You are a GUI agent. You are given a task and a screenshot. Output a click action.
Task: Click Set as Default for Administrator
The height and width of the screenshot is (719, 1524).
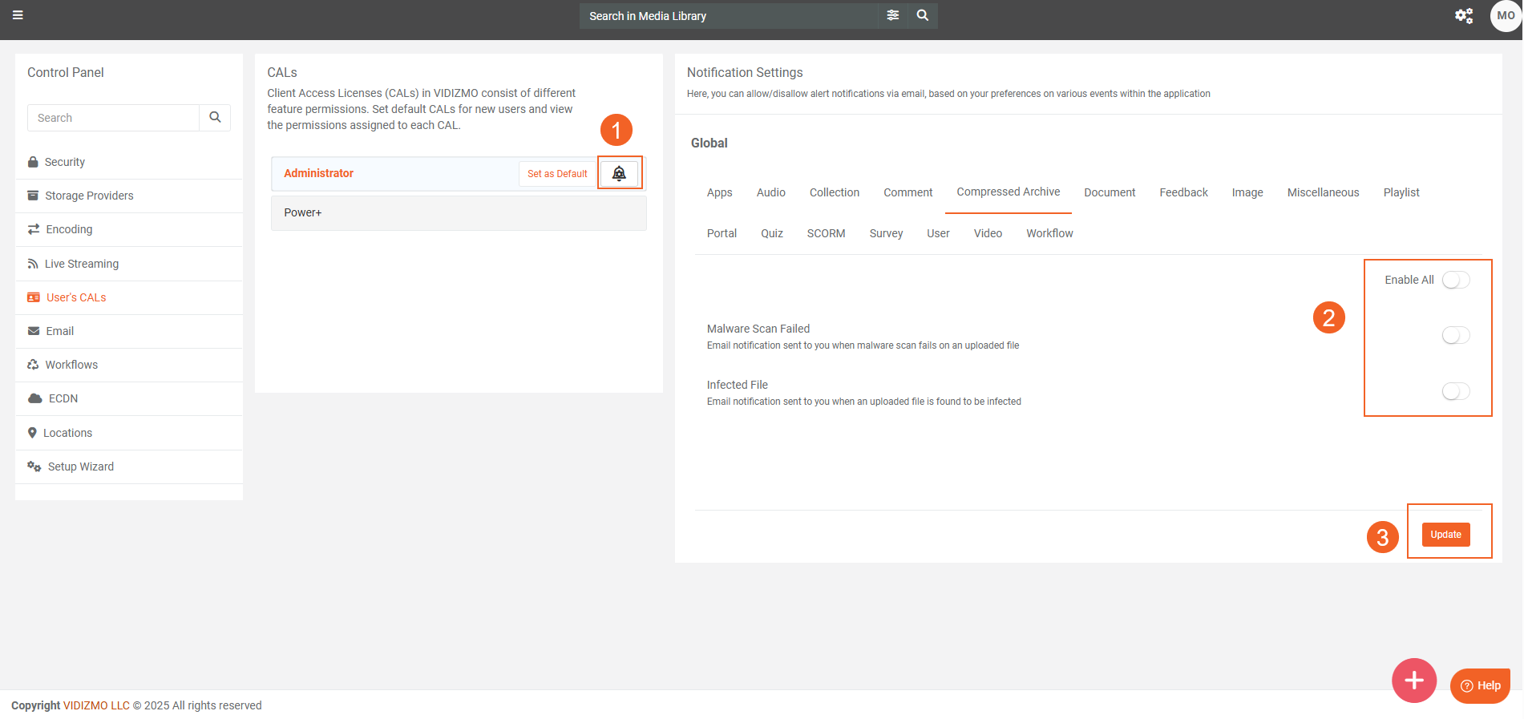pos(557,174)
